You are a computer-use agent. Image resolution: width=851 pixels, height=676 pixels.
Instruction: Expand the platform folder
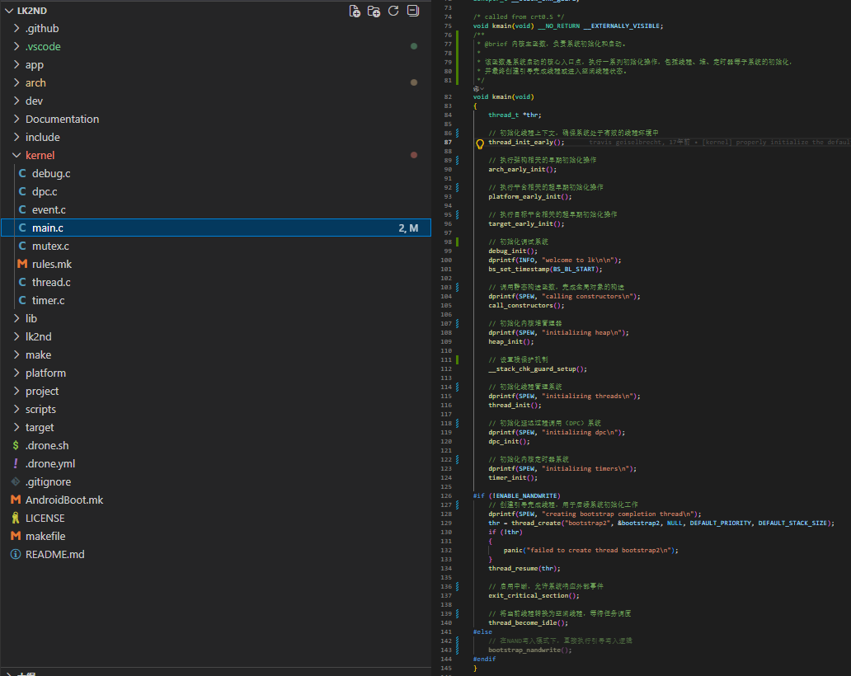click(16, 373)
